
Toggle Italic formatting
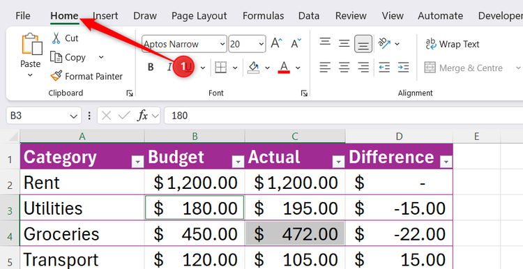point(169,68)
